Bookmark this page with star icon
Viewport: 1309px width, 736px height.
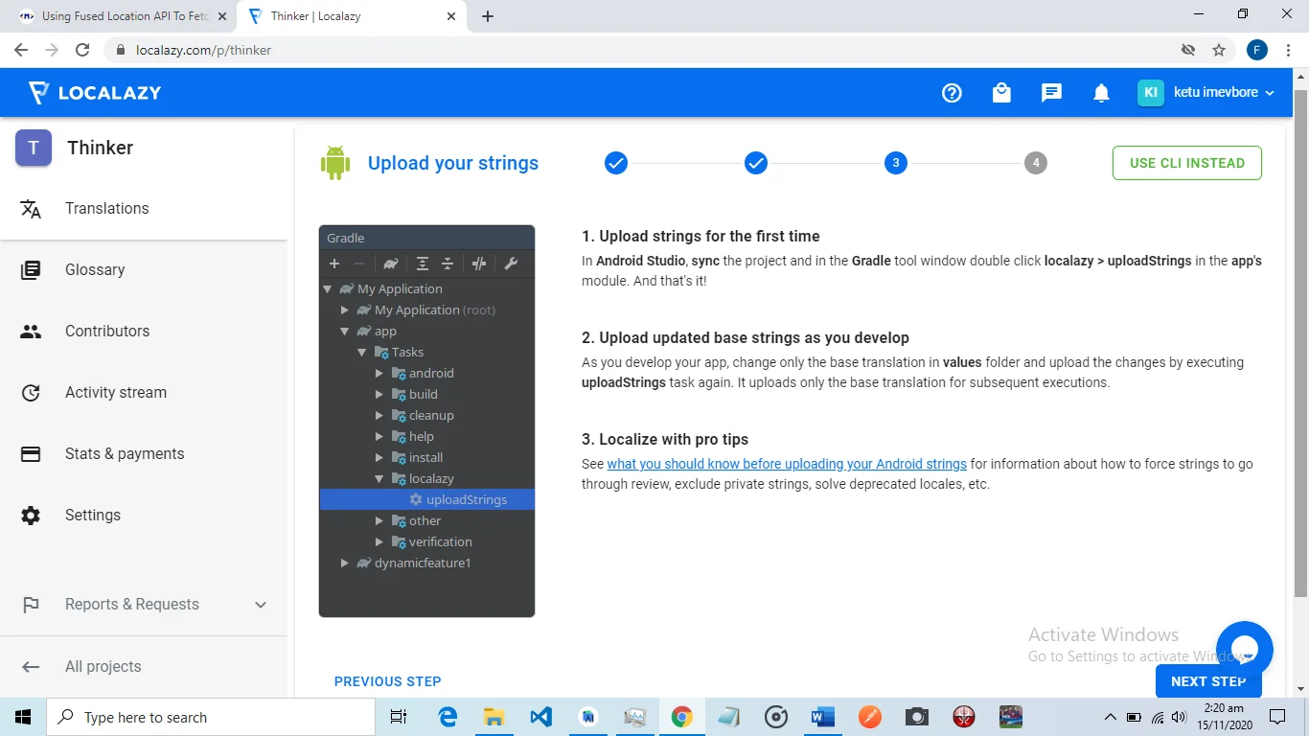[x=1219, y=50]
